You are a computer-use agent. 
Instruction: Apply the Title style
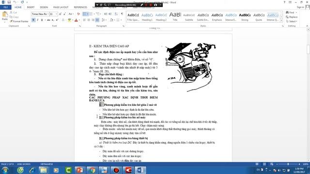click(175, 17)
